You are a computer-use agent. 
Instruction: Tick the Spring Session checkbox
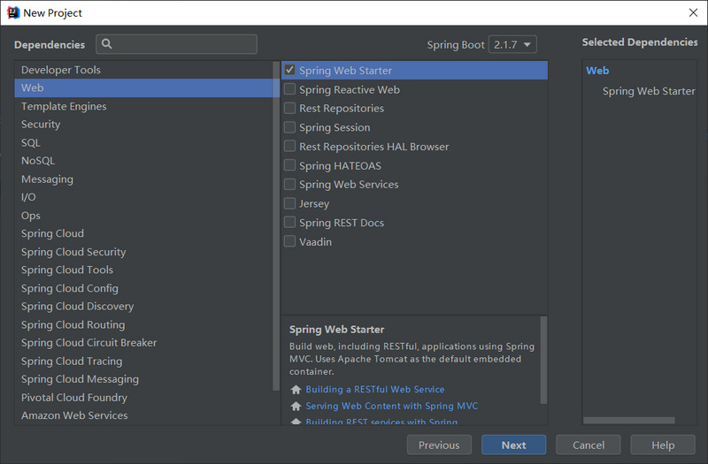[289, 127]
